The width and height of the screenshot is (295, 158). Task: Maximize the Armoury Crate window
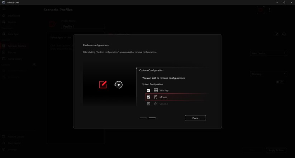coord(284,3)
